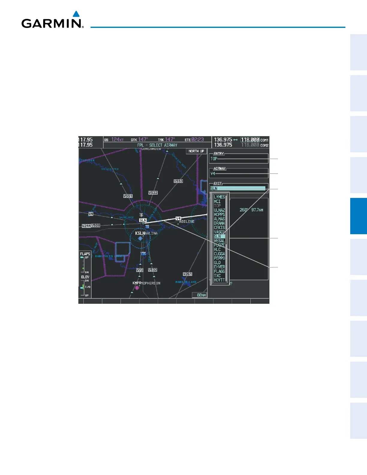Pick CEKIS from the exit list
The width and height of the screenshot is (367, 475).
pos(219,228)
